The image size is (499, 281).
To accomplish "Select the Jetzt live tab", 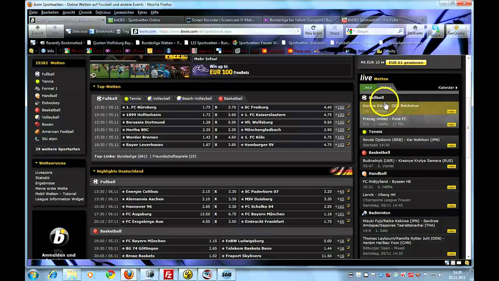I will pyautogui.click(x=368, y=88).
